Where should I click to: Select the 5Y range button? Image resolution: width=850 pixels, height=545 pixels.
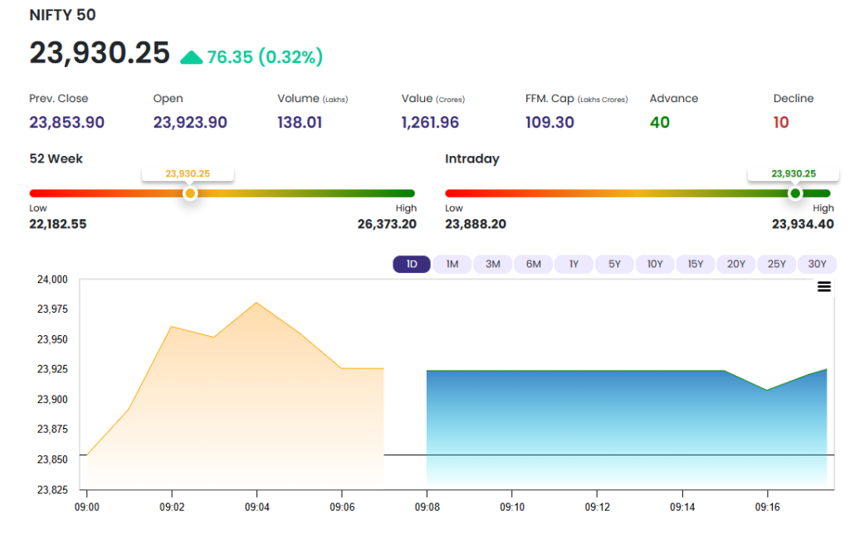(614, 264)
